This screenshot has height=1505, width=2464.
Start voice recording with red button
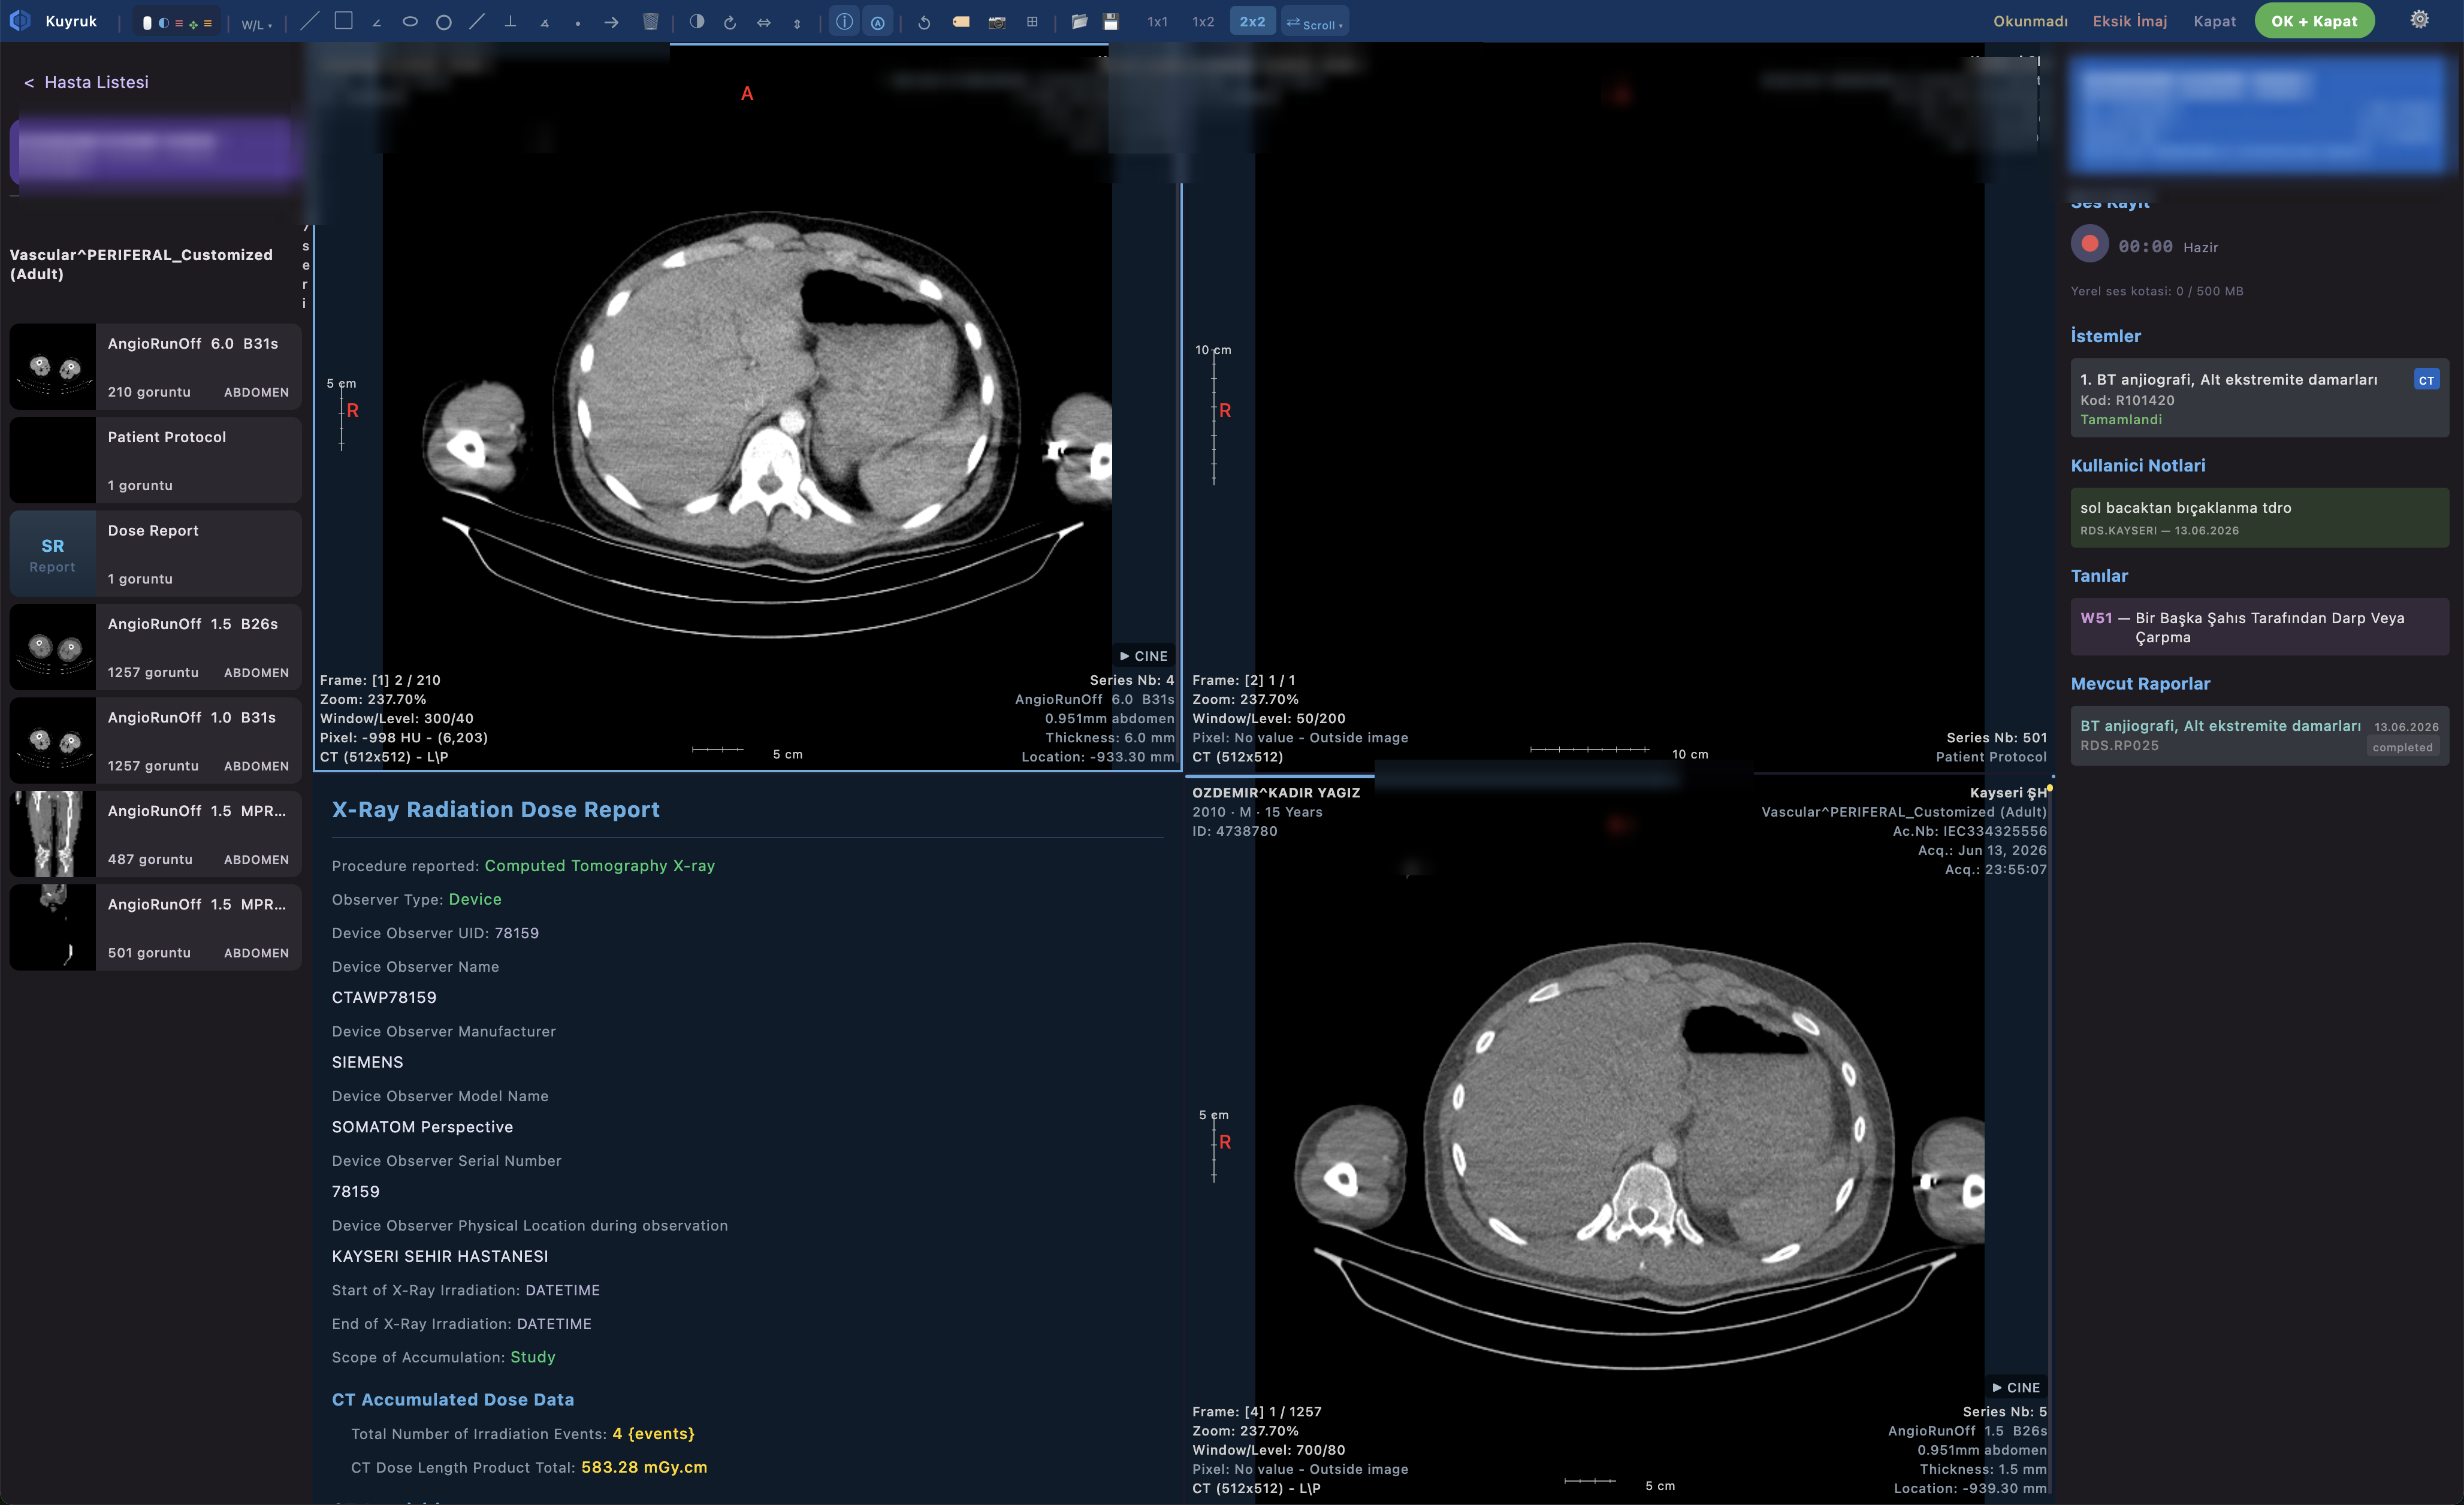point(2089,243)
